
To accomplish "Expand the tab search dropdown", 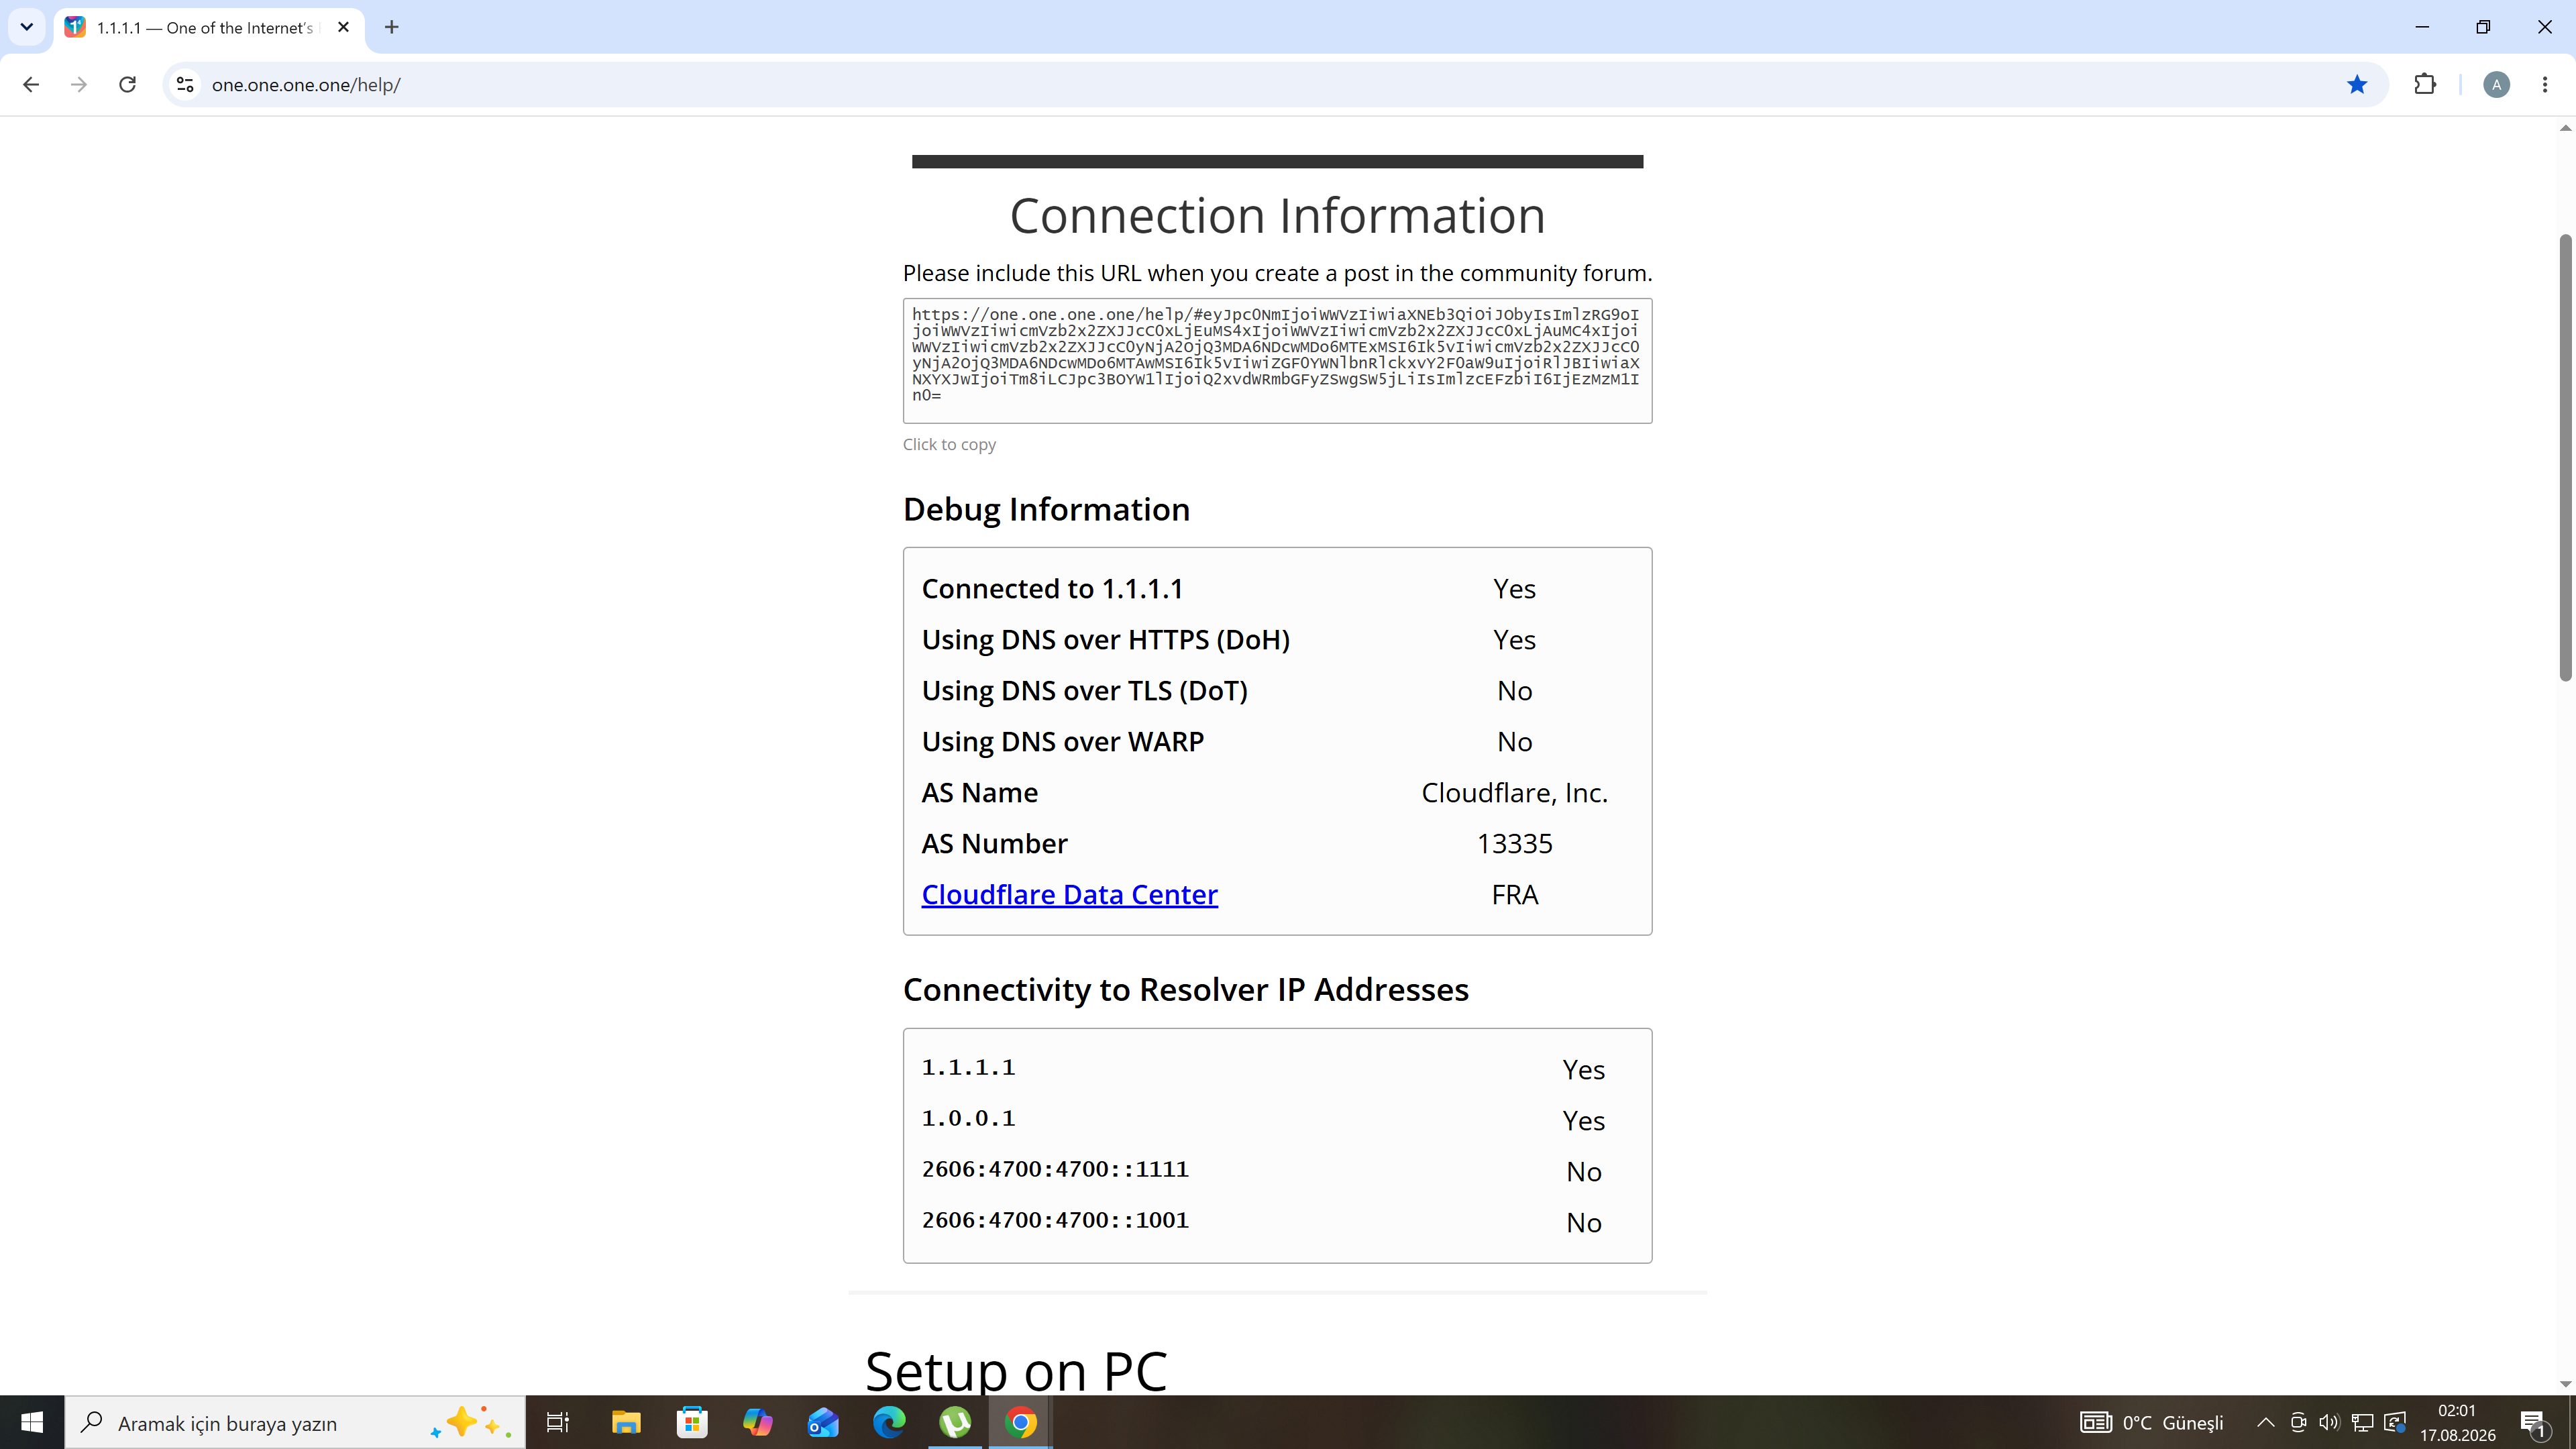I will (x=27, y=27).
